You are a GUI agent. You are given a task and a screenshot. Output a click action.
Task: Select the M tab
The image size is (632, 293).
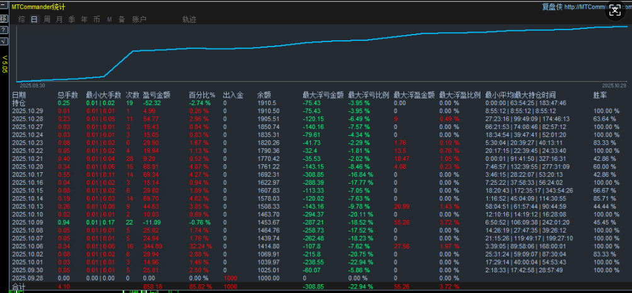tap(110, 19)
